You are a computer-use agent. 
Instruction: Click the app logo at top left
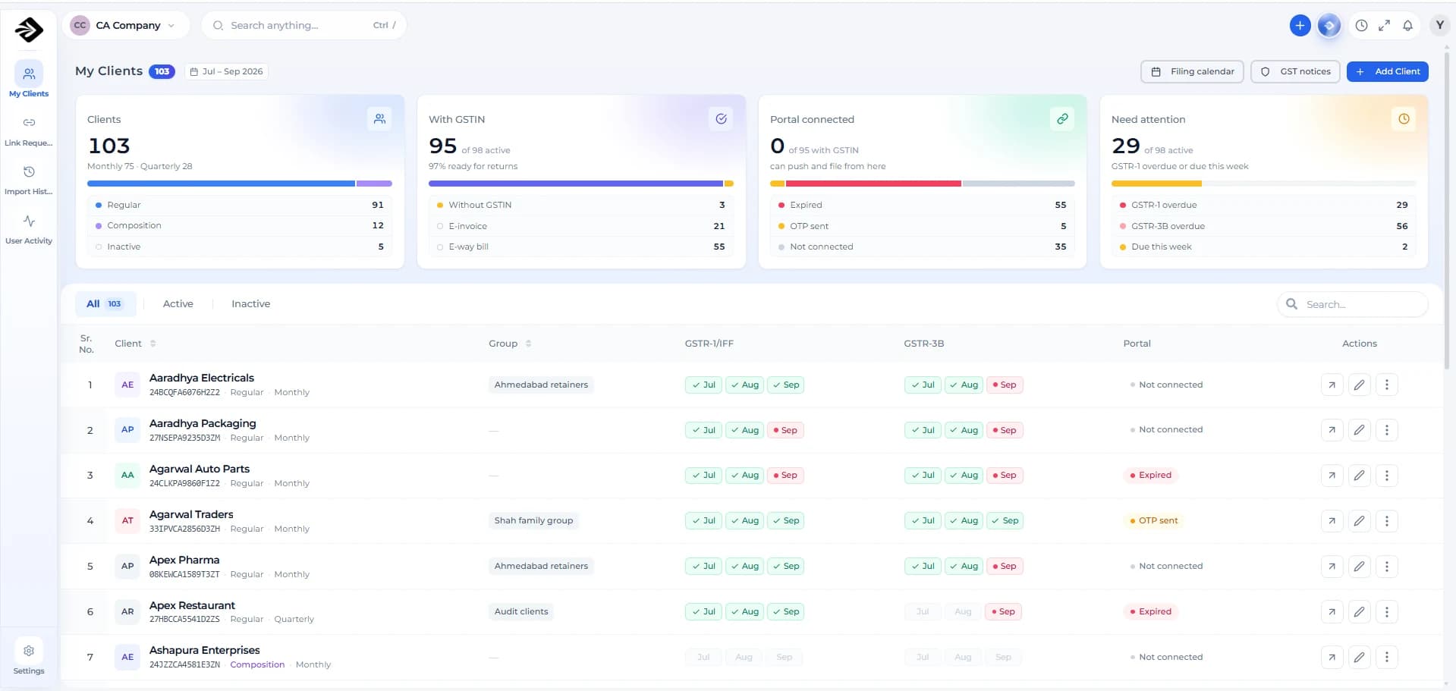29,30
